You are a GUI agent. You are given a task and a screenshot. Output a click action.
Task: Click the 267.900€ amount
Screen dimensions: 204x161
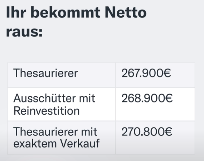coord(146,74)
